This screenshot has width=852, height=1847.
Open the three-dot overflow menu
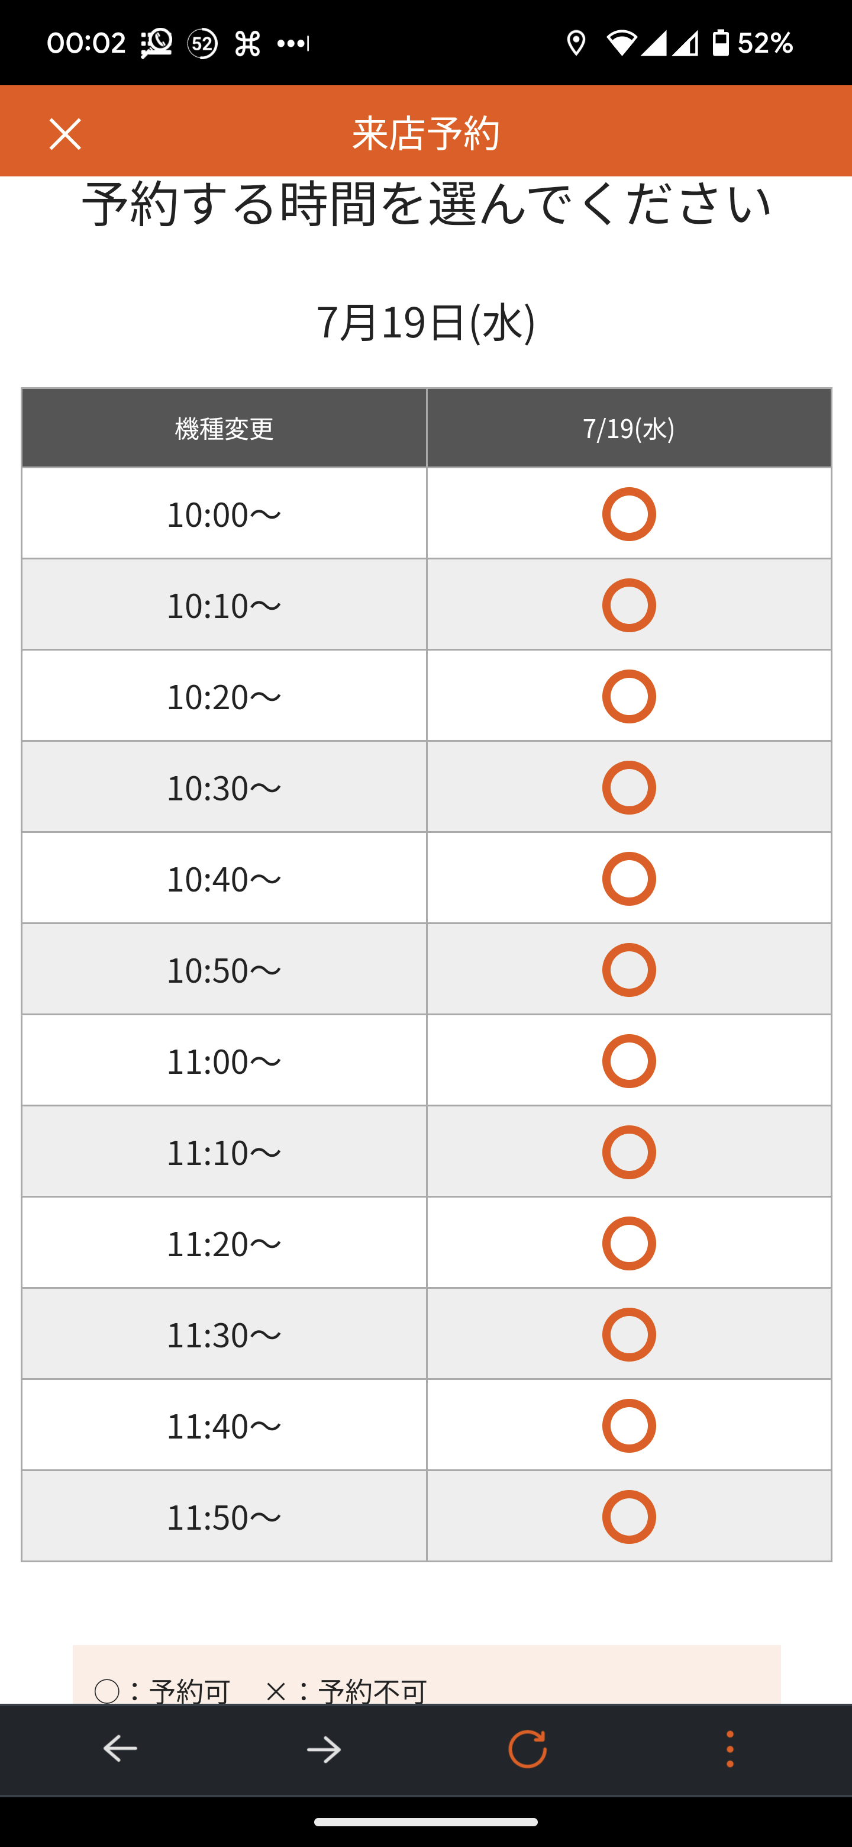coord(730,1749)
